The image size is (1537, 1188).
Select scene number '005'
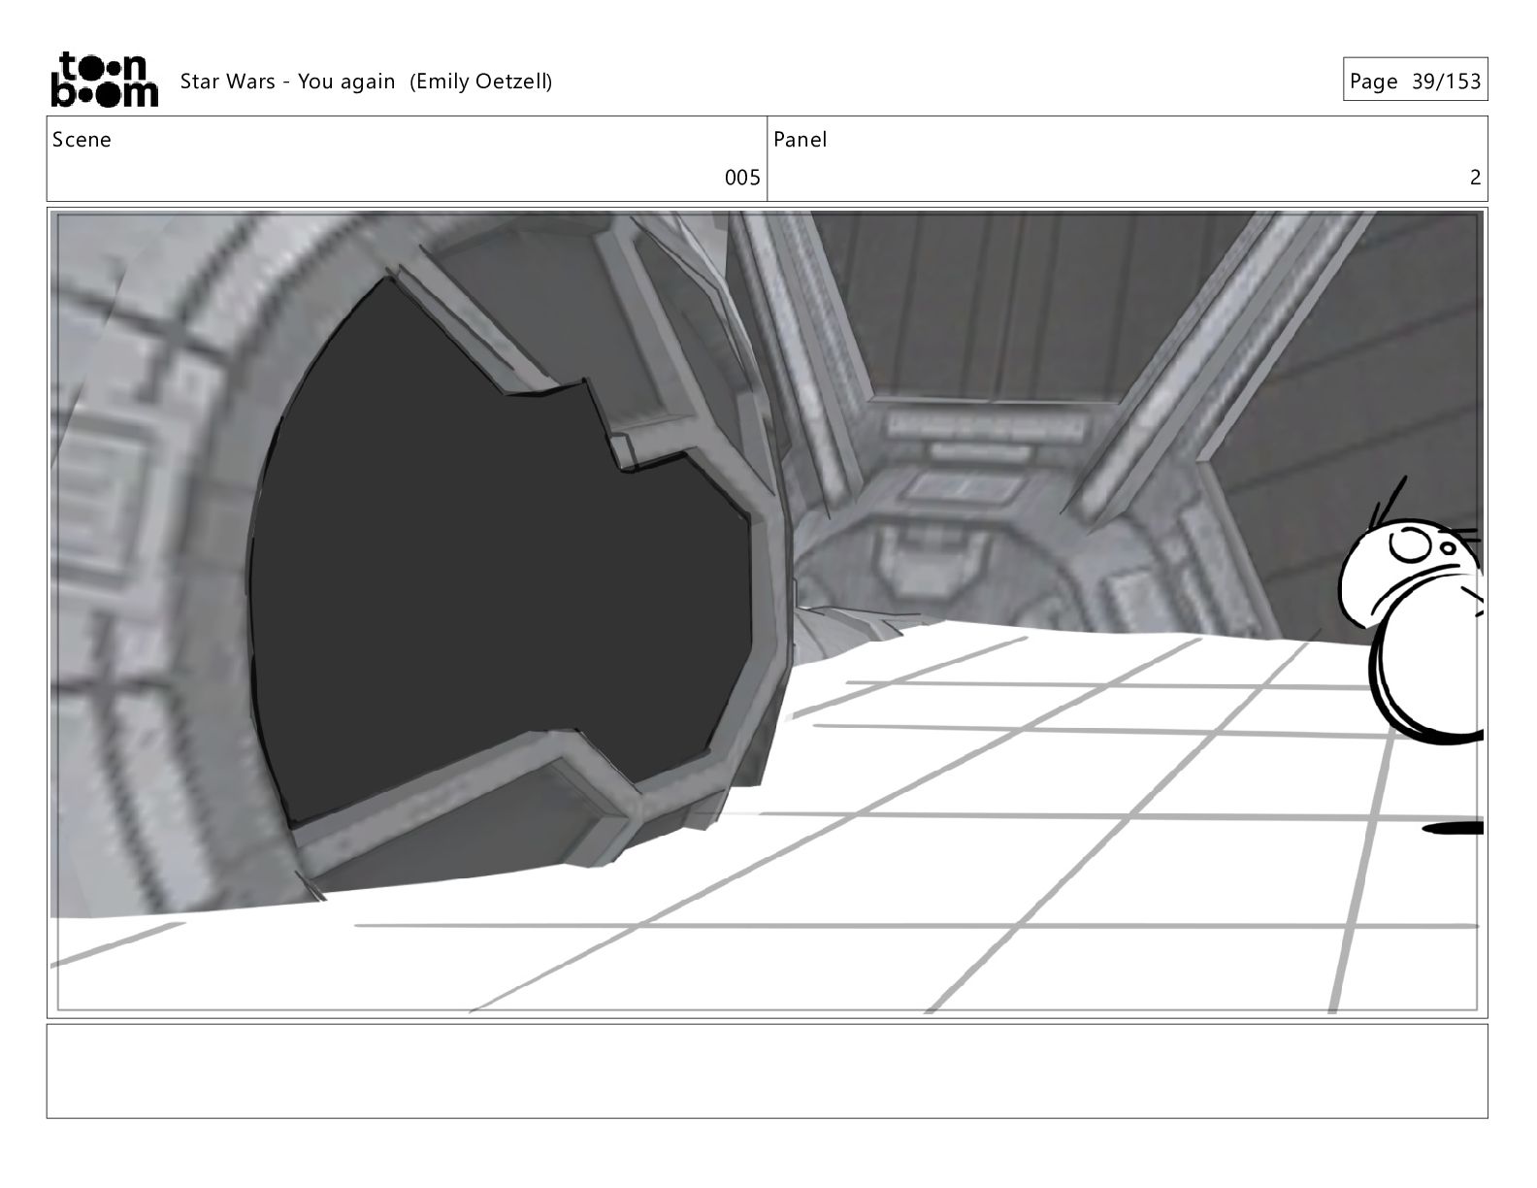[742, 178]
